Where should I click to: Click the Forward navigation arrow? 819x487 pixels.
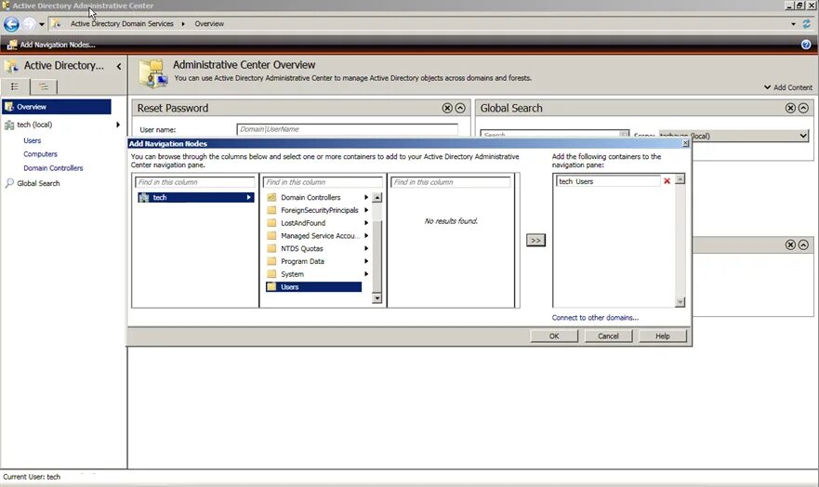pos(29,24)
